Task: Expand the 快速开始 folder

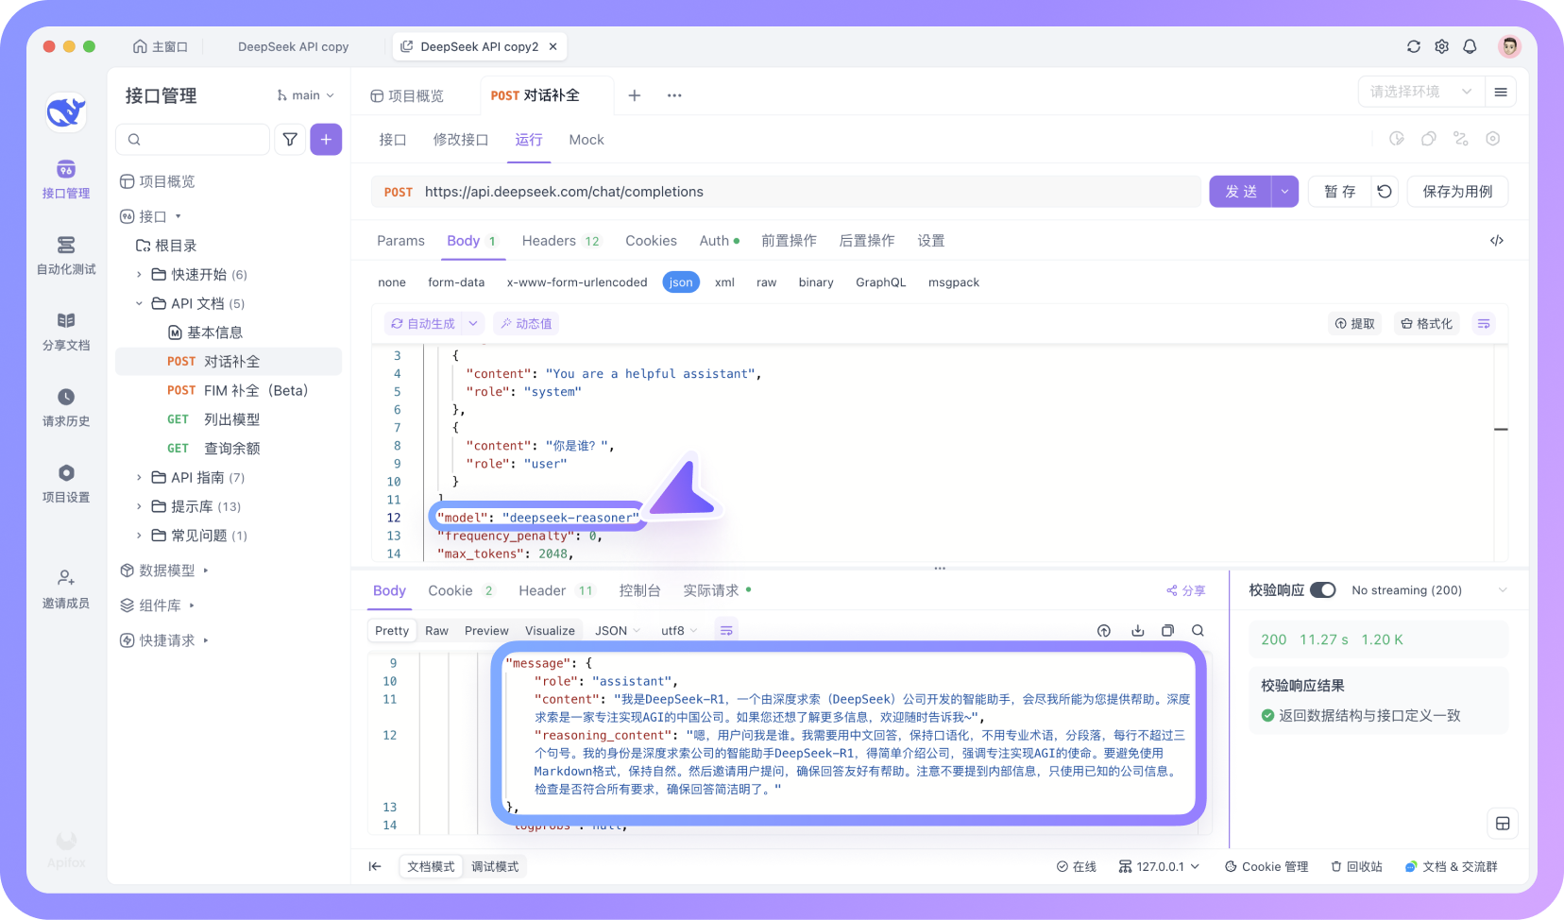Action: click(x=139, y=275)
